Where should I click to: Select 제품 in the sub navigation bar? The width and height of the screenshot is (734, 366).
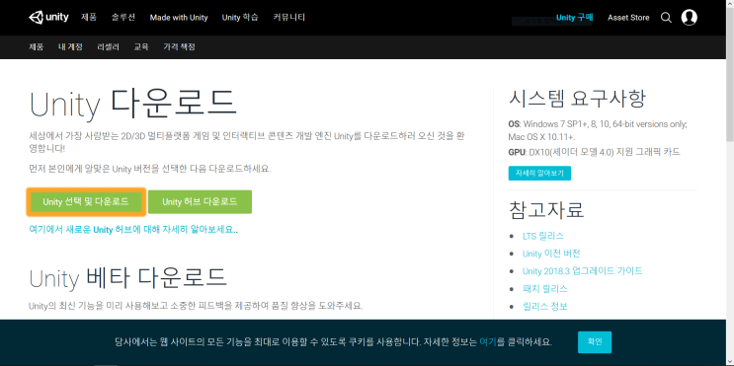coord(36,46)
